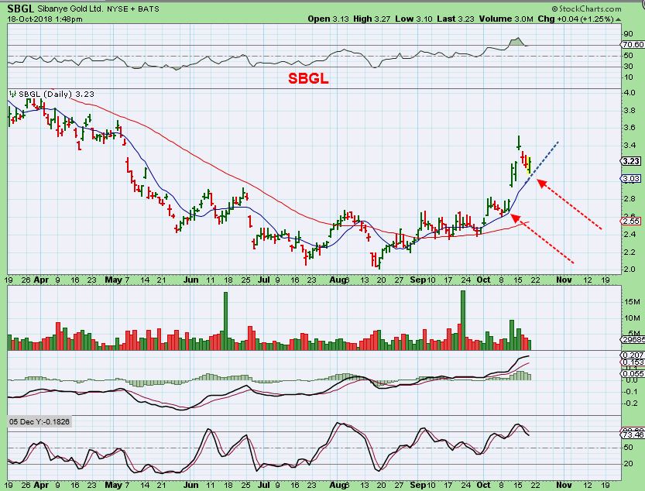Screen dimensions: 645x491
Task: Click the Volume 3.0M quote value
Action: pyautogui.click(x=506, y=19)
